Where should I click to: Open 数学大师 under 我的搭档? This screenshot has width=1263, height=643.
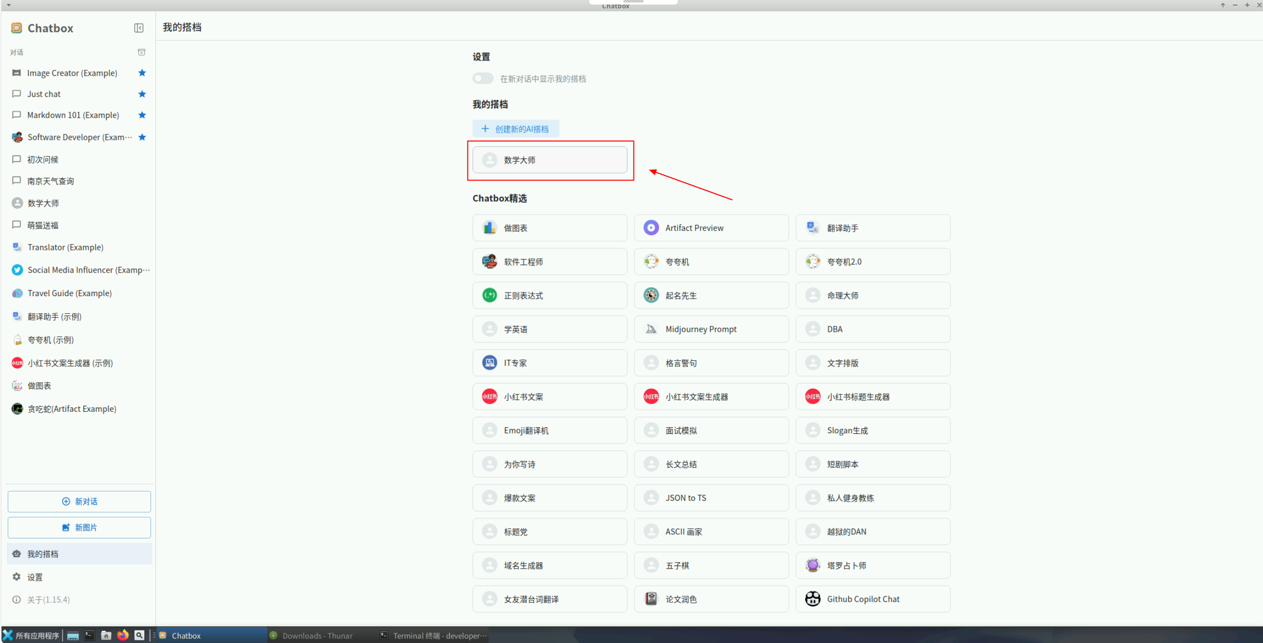coord(549,160)
